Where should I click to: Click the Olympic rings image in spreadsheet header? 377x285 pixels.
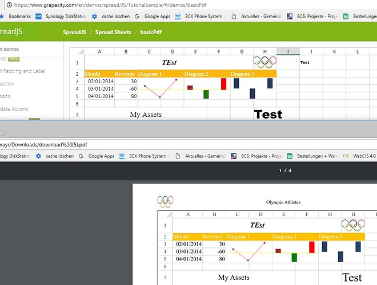click(x=264, y=62)
